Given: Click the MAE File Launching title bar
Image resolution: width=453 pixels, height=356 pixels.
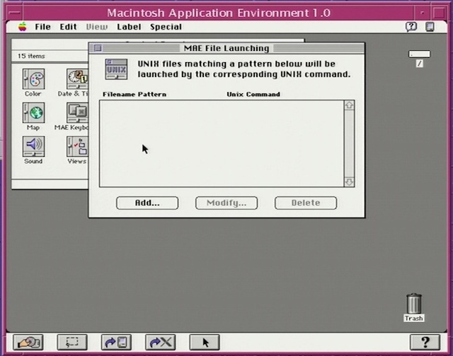Looking at the screenshot, I should coord(226,48).
